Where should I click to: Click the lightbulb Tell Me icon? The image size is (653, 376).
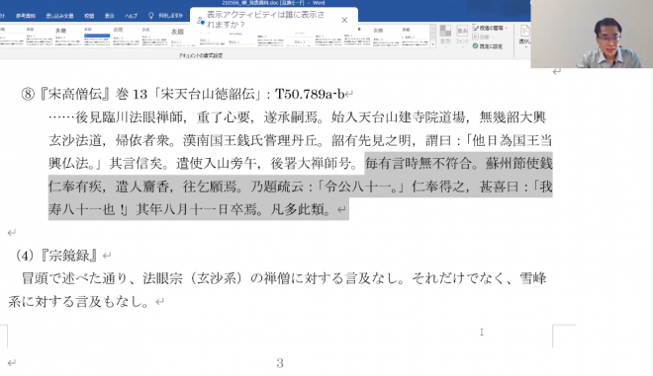coord(150,16)
